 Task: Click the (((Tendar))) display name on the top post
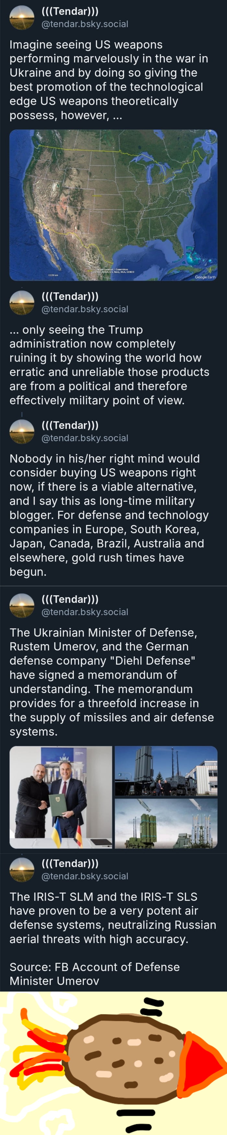(x=70, y=12)
